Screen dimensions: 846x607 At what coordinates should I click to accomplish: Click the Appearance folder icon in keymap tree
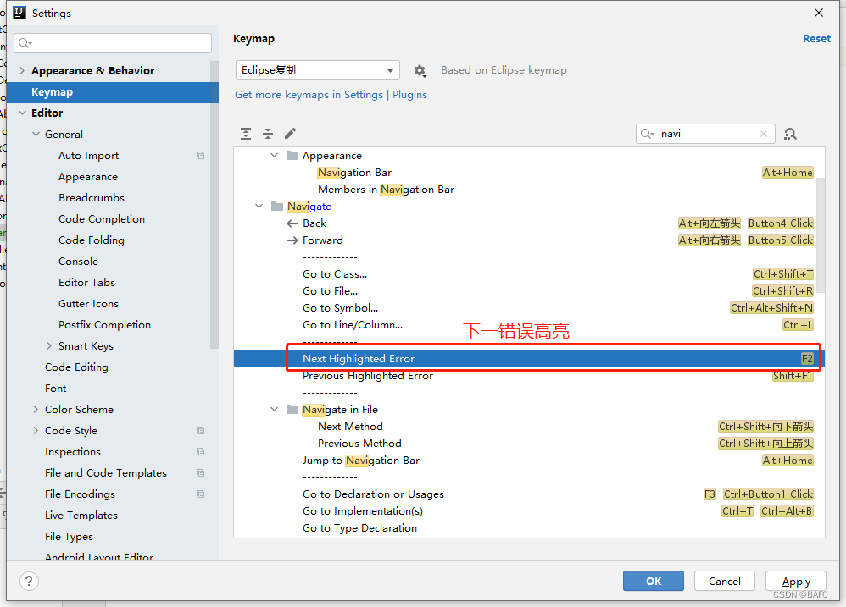click(x=292, y=156)
